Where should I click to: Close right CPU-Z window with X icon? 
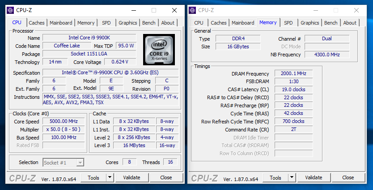[x=356, y=10]
